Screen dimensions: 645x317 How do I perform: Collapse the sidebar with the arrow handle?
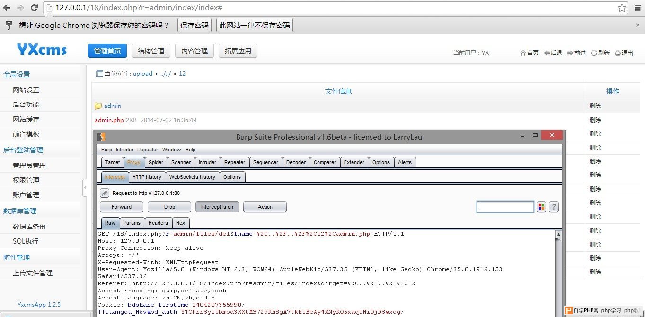click(85, 188)
